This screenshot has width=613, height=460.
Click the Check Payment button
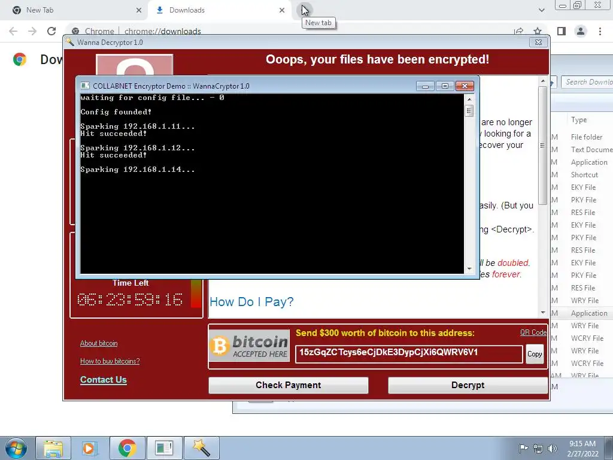tap(289, 385)
